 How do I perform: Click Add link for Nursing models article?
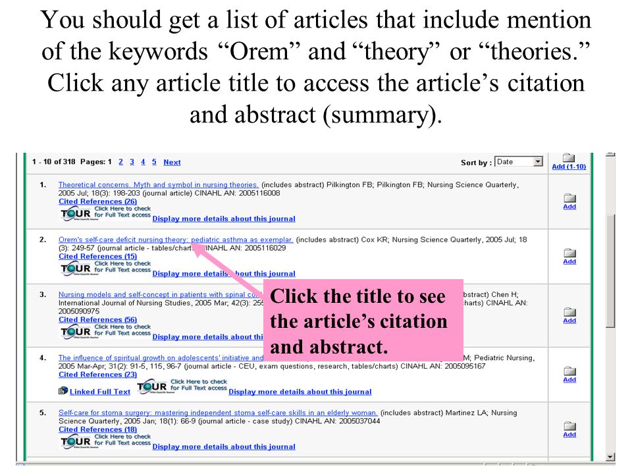569,321
